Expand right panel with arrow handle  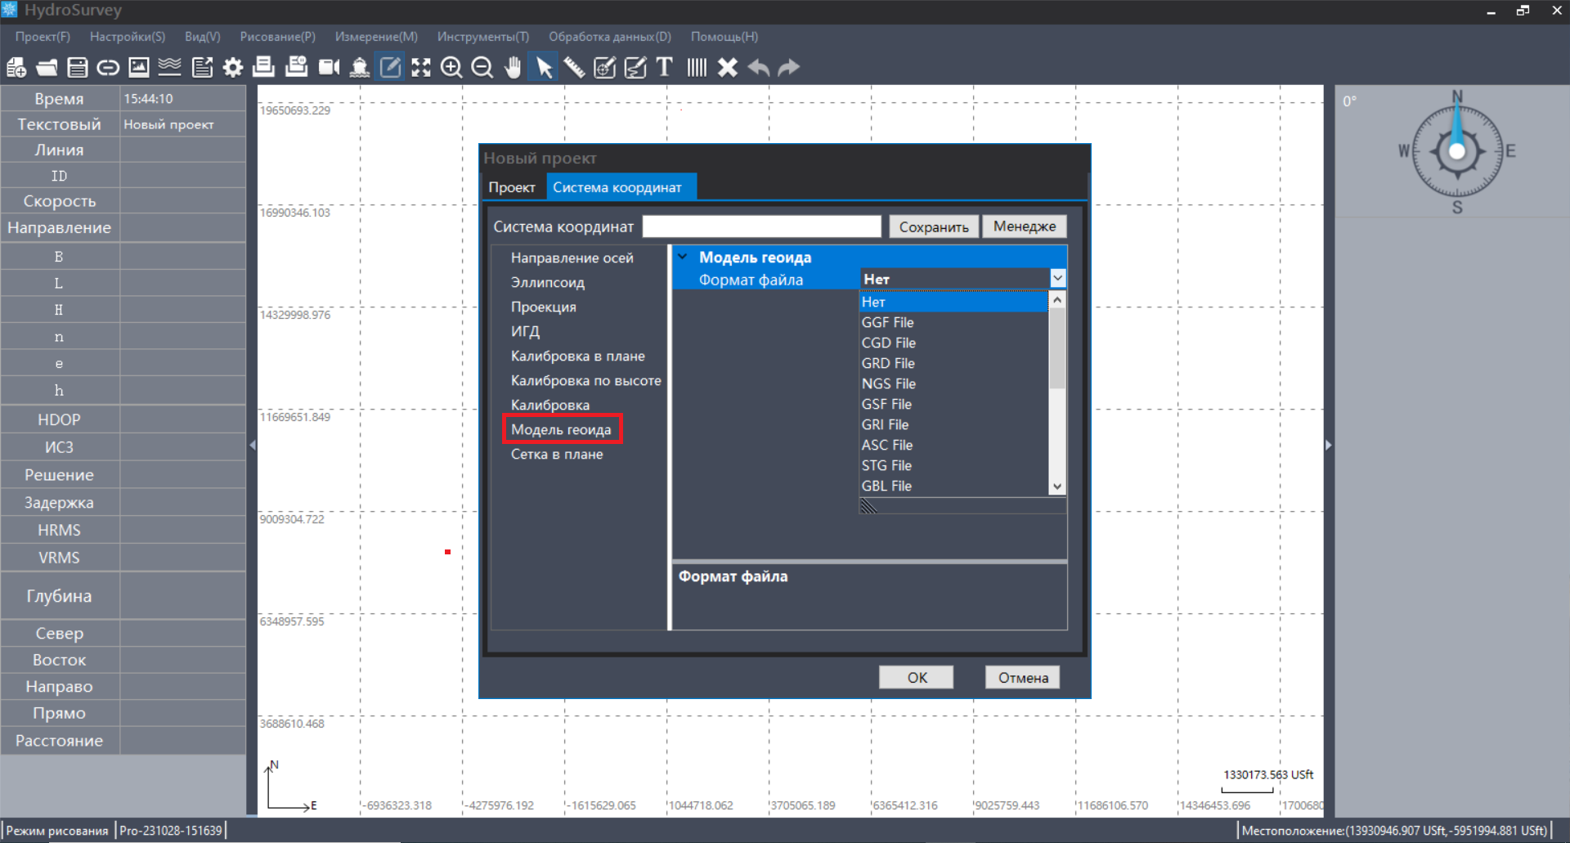(1328, 445)
